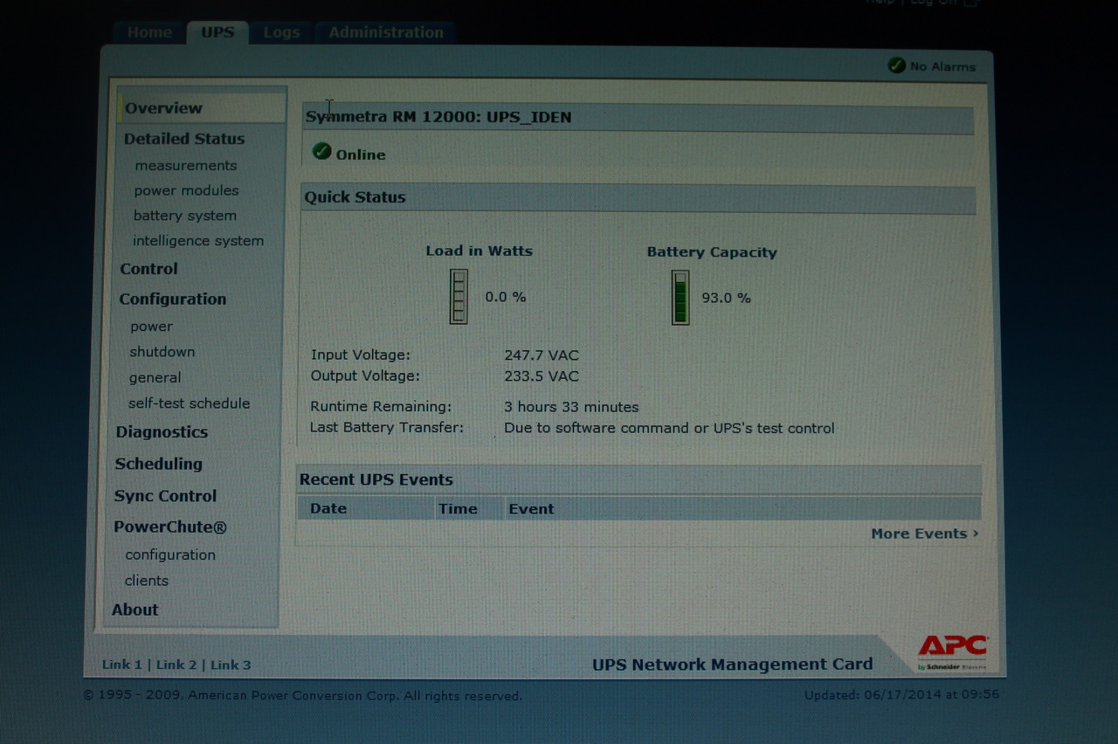
Task: Click the 233.5 VAC output voltage value
Action: [542, 376]
